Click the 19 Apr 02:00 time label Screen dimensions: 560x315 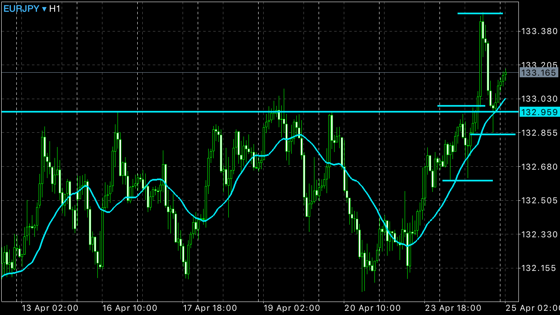[291, 308]
